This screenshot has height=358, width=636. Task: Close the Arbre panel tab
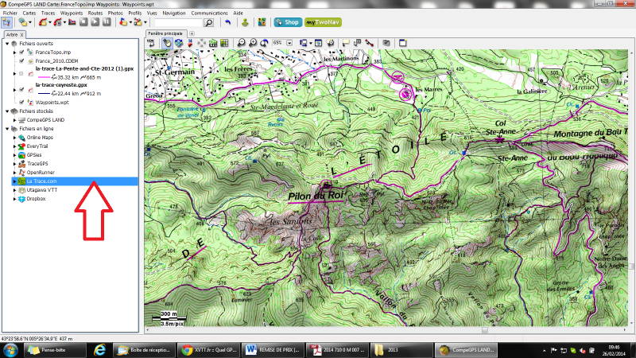pyautogui.click(x=22, y=35)
